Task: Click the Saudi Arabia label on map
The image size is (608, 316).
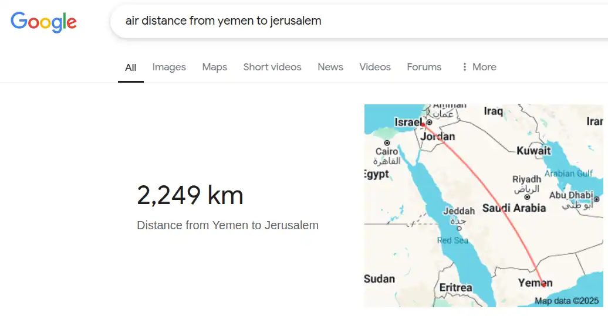Action: click(514, 208)
